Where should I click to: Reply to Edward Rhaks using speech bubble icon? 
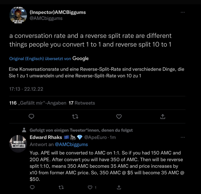pyautogui.click(x=32, y=187)
